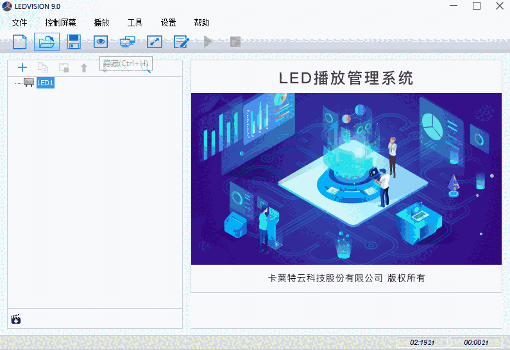The height and width of the screenshot is (350, 510).
Task: Click the Copy pages icon in program panel
Action: pos(43,67)
